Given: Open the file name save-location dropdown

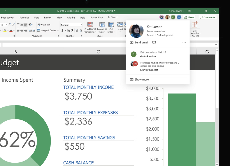Looking at the screenshot, I should tap(115, 11).
